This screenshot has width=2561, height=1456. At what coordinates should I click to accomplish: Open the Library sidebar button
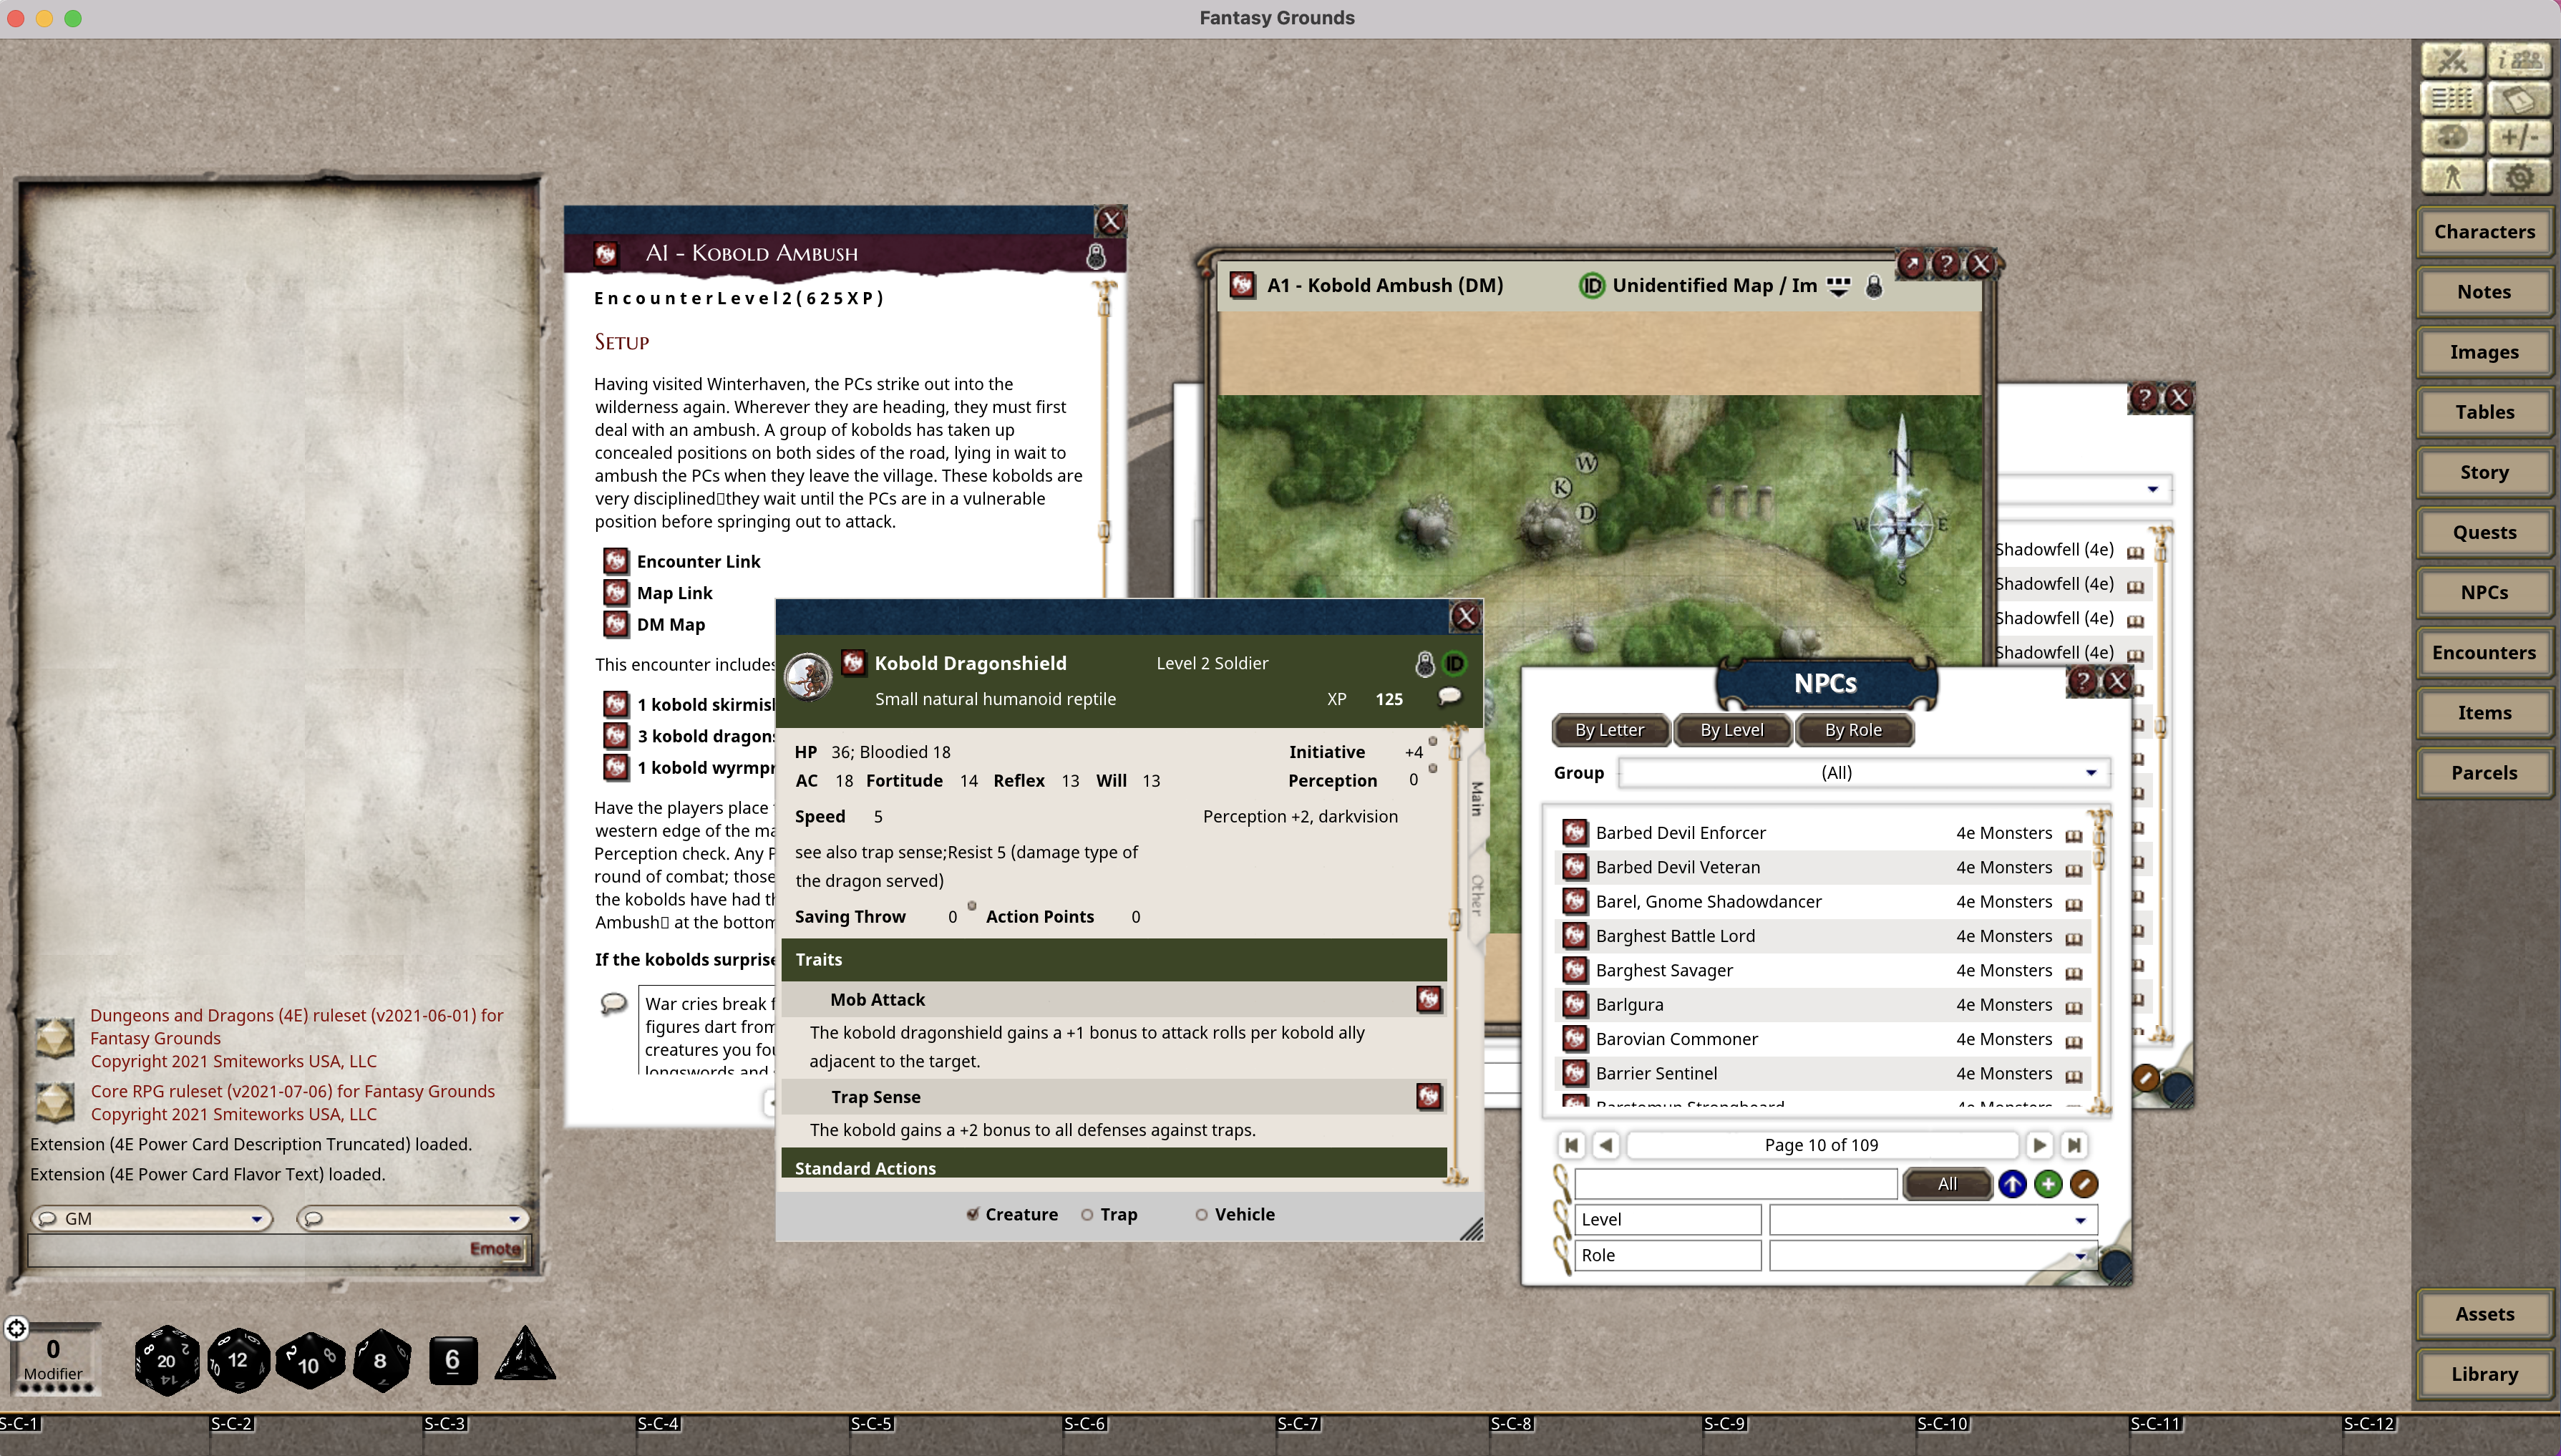[2484, 1374]
